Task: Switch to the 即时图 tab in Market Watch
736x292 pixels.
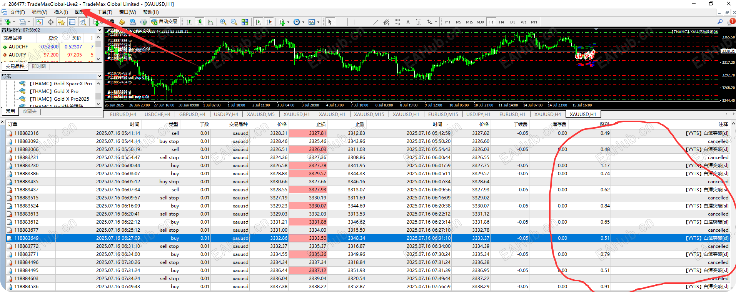Action: click(x=39, y=66)
